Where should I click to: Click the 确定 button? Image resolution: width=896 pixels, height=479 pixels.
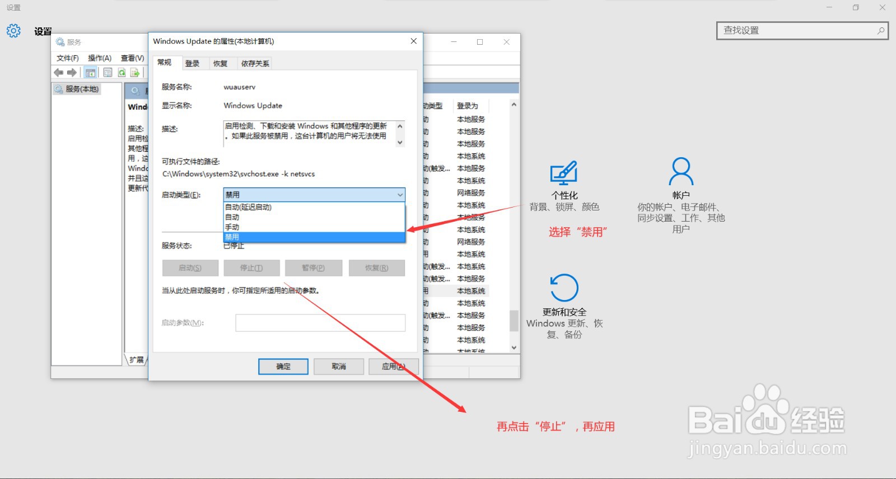[283, 367]
